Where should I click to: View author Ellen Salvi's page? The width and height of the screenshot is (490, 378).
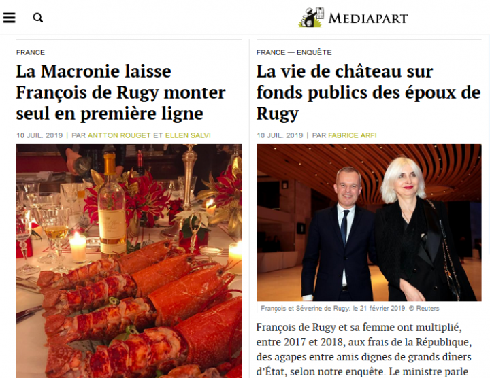188,135
